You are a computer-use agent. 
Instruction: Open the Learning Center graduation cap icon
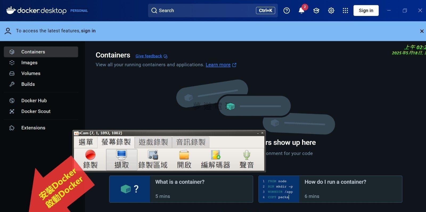316,11
